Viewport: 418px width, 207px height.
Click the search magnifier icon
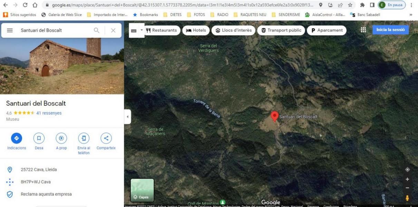click(x=97, y=30)
